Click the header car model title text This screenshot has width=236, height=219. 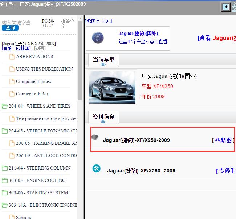click(x=43, y=4)
